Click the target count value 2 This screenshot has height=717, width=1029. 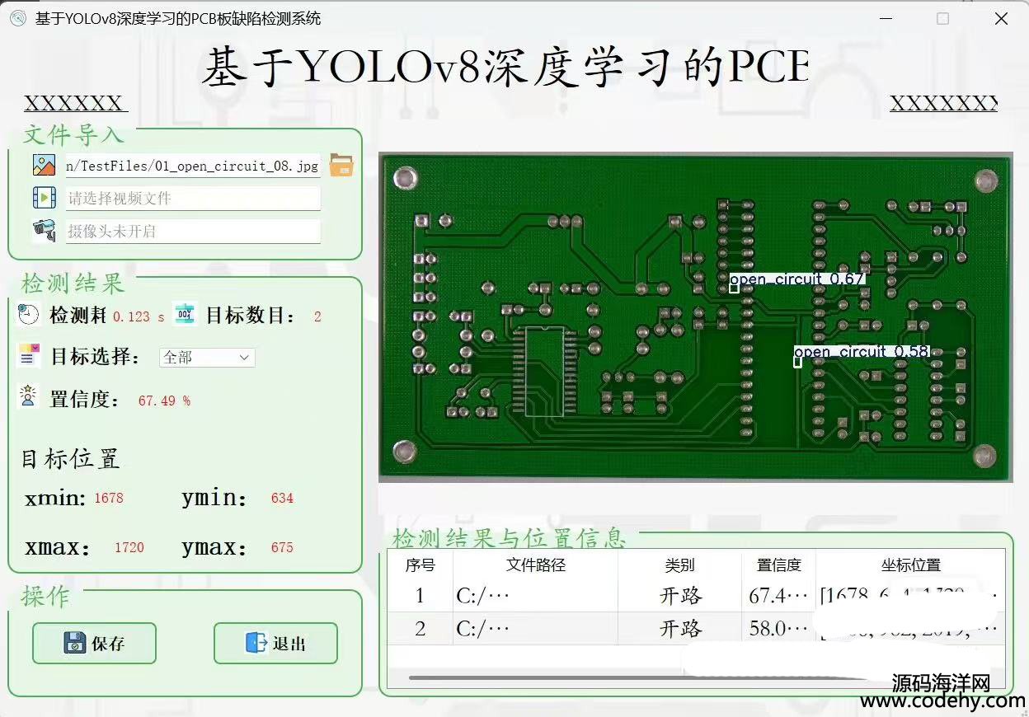(318, 316)
